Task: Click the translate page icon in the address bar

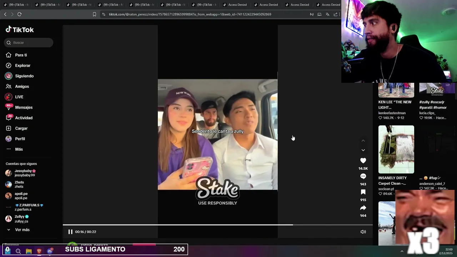Action: [x=327, y=14]
